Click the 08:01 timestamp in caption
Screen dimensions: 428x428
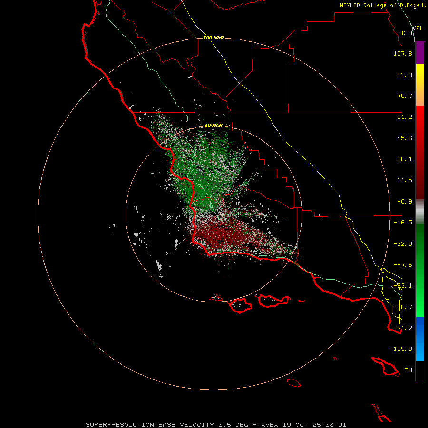[x=336, y=425]
